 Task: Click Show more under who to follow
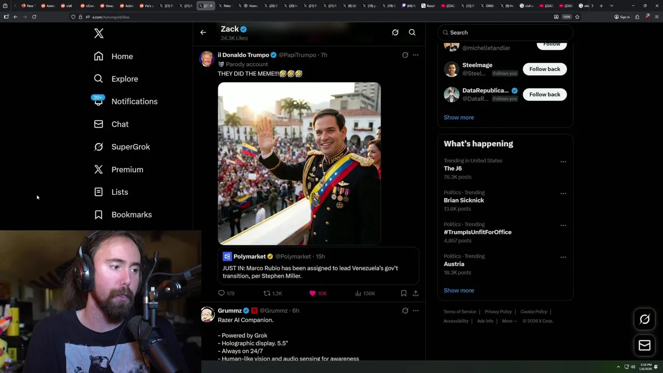[x=458, y=118]
